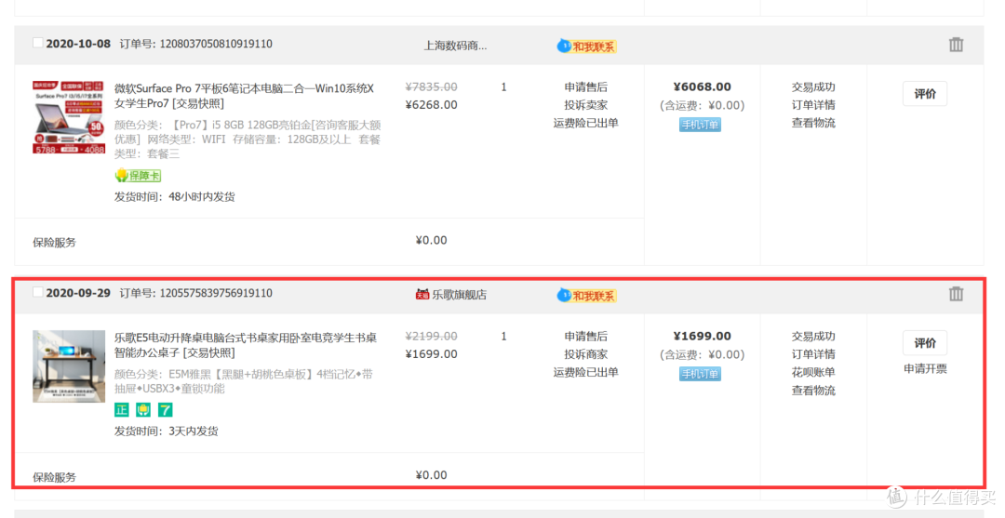Image resolution: width=1005 pixels, height=518 pixels.
Task: Click 发货时间: 48小时内发货 text
Action: coord(174,196)
